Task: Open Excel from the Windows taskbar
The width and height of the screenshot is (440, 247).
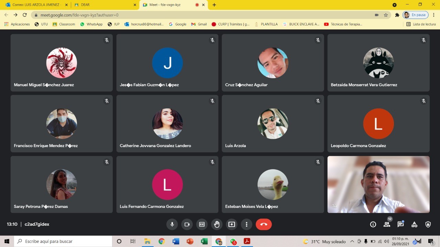Action: click(204, 242)
